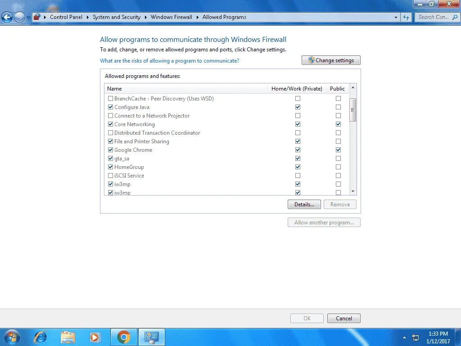Show hidden system tray icons
This screenshot has width=461, height=346.
click(x=405, y=337)
